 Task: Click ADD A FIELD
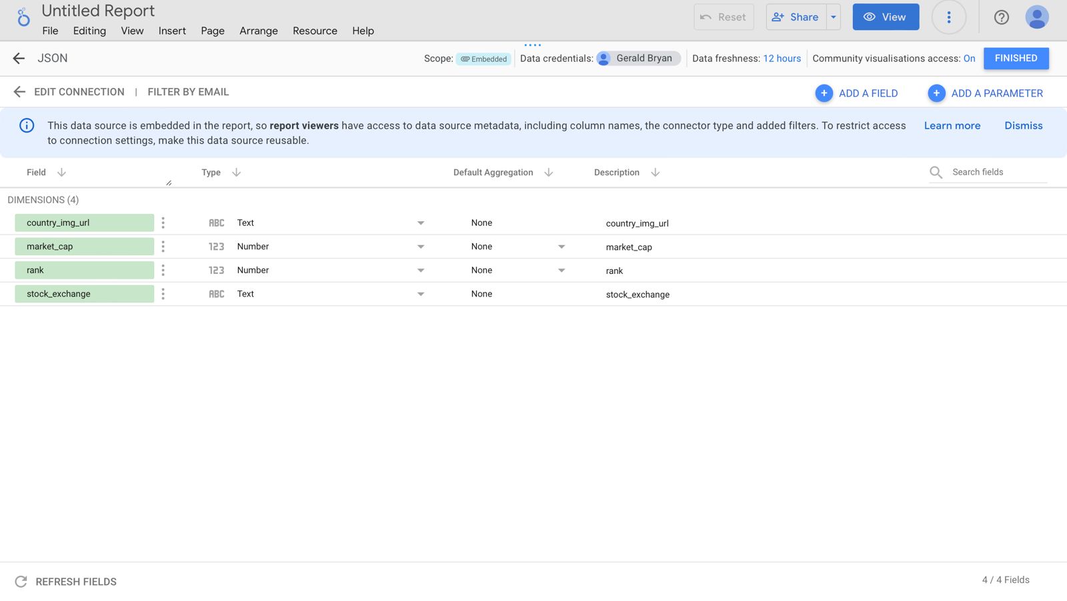[x=857, y=93]
